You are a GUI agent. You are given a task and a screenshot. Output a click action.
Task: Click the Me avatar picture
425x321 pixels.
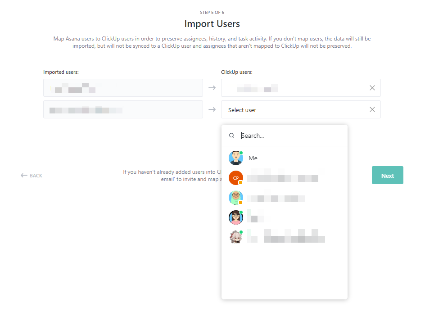(x=236, y=158)
